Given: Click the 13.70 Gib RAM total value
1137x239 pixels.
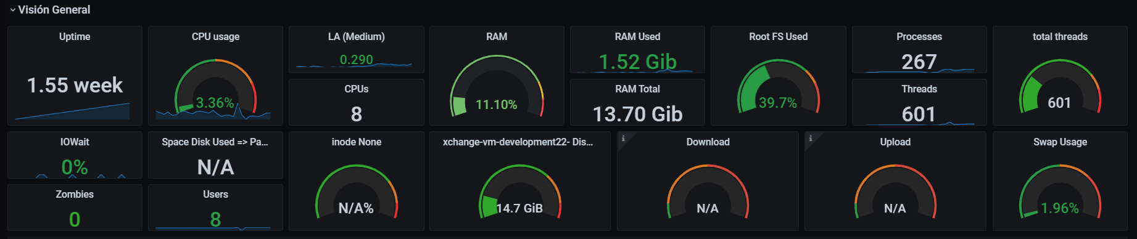Looking at the screenshot, I should [x=638, y=114].
